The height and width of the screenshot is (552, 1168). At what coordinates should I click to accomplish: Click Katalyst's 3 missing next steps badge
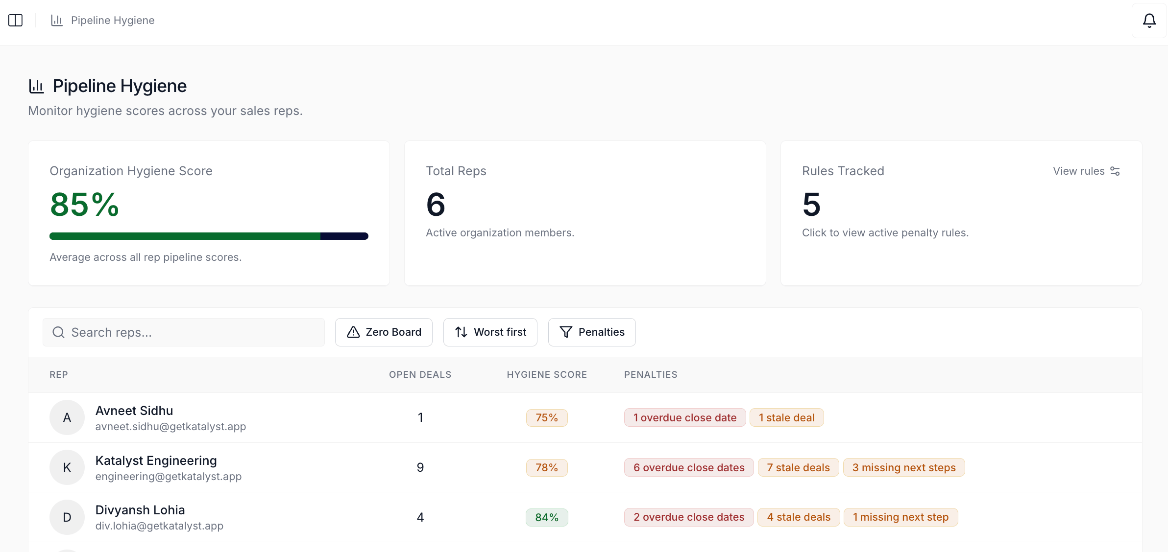coord(904,467)
